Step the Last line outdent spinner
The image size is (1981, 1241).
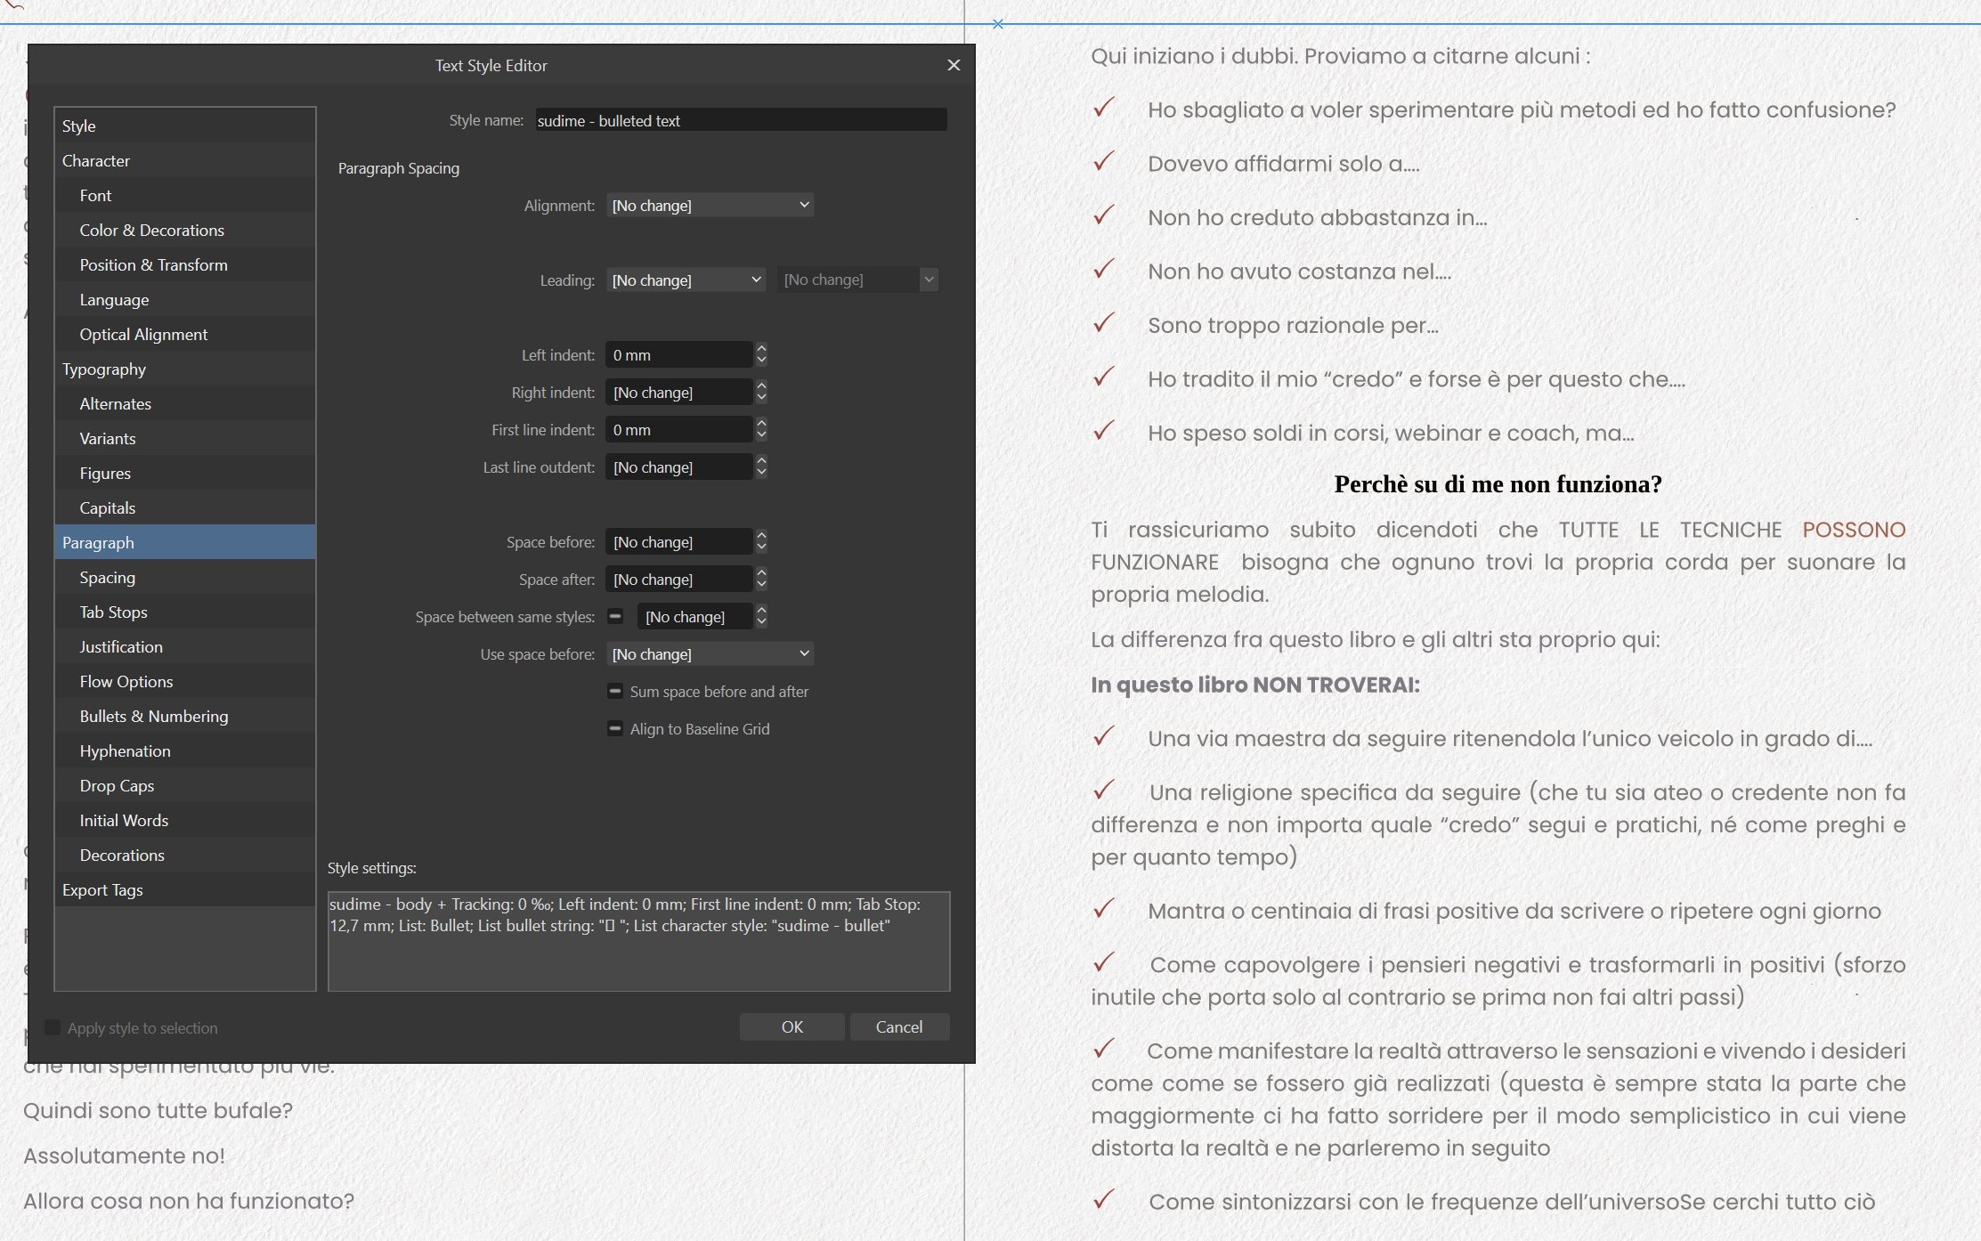click(761, 467)
